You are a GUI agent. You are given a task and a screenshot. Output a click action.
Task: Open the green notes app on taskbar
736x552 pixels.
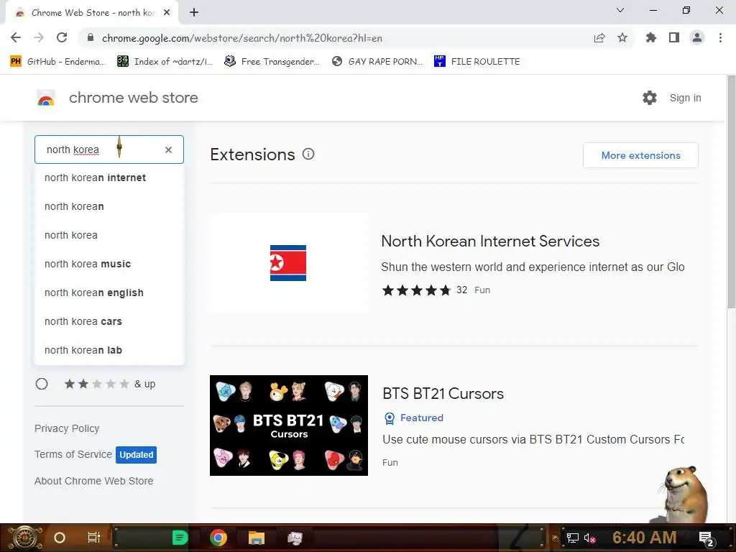pyautogui.click(x=180, y=538)
